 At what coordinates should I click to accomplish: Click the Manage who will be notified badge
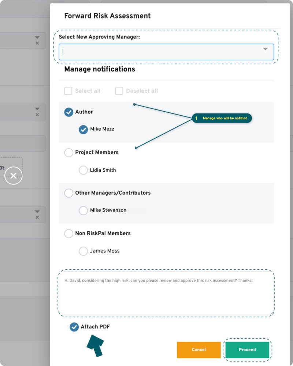point(222,118)
